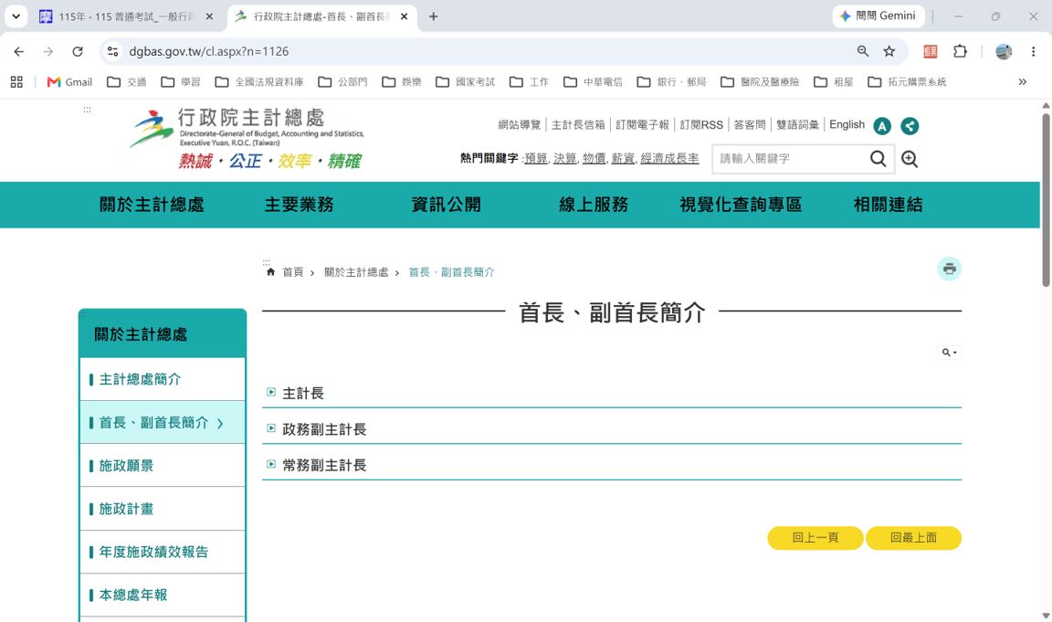The image size is (1052, 622).
Task: Show more bookmarks with double chevron
Action: click(1023, 82)
